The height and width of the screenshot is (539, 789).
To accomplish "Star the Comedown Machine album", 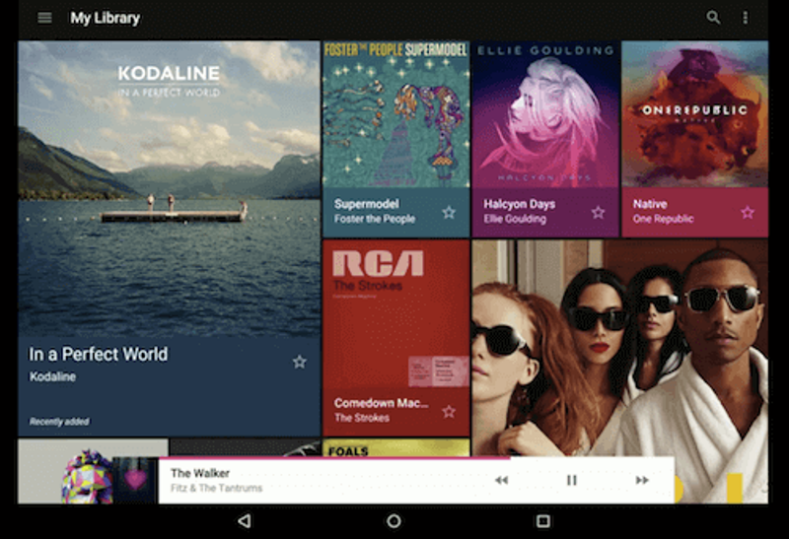I will (x=449, y=412).
